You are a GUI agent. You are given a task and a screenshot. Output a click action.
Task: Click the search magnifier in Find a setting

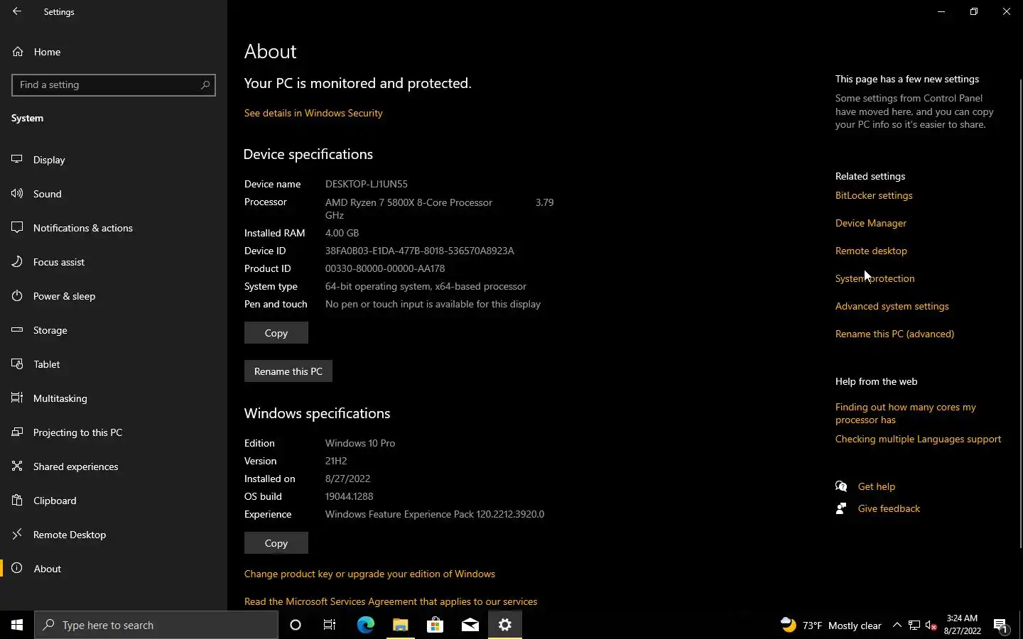(x=205, y=84)
